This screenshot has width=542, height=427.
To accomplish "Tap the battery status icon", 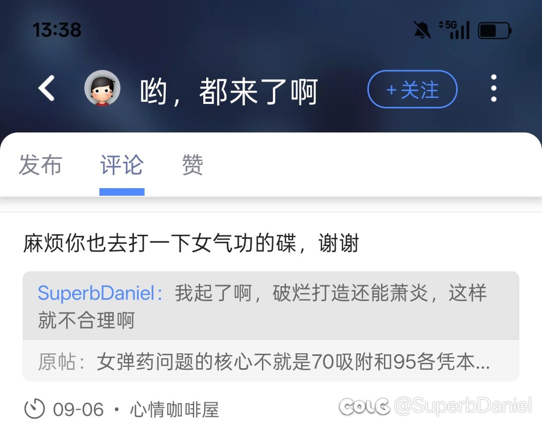I will 495,31.
